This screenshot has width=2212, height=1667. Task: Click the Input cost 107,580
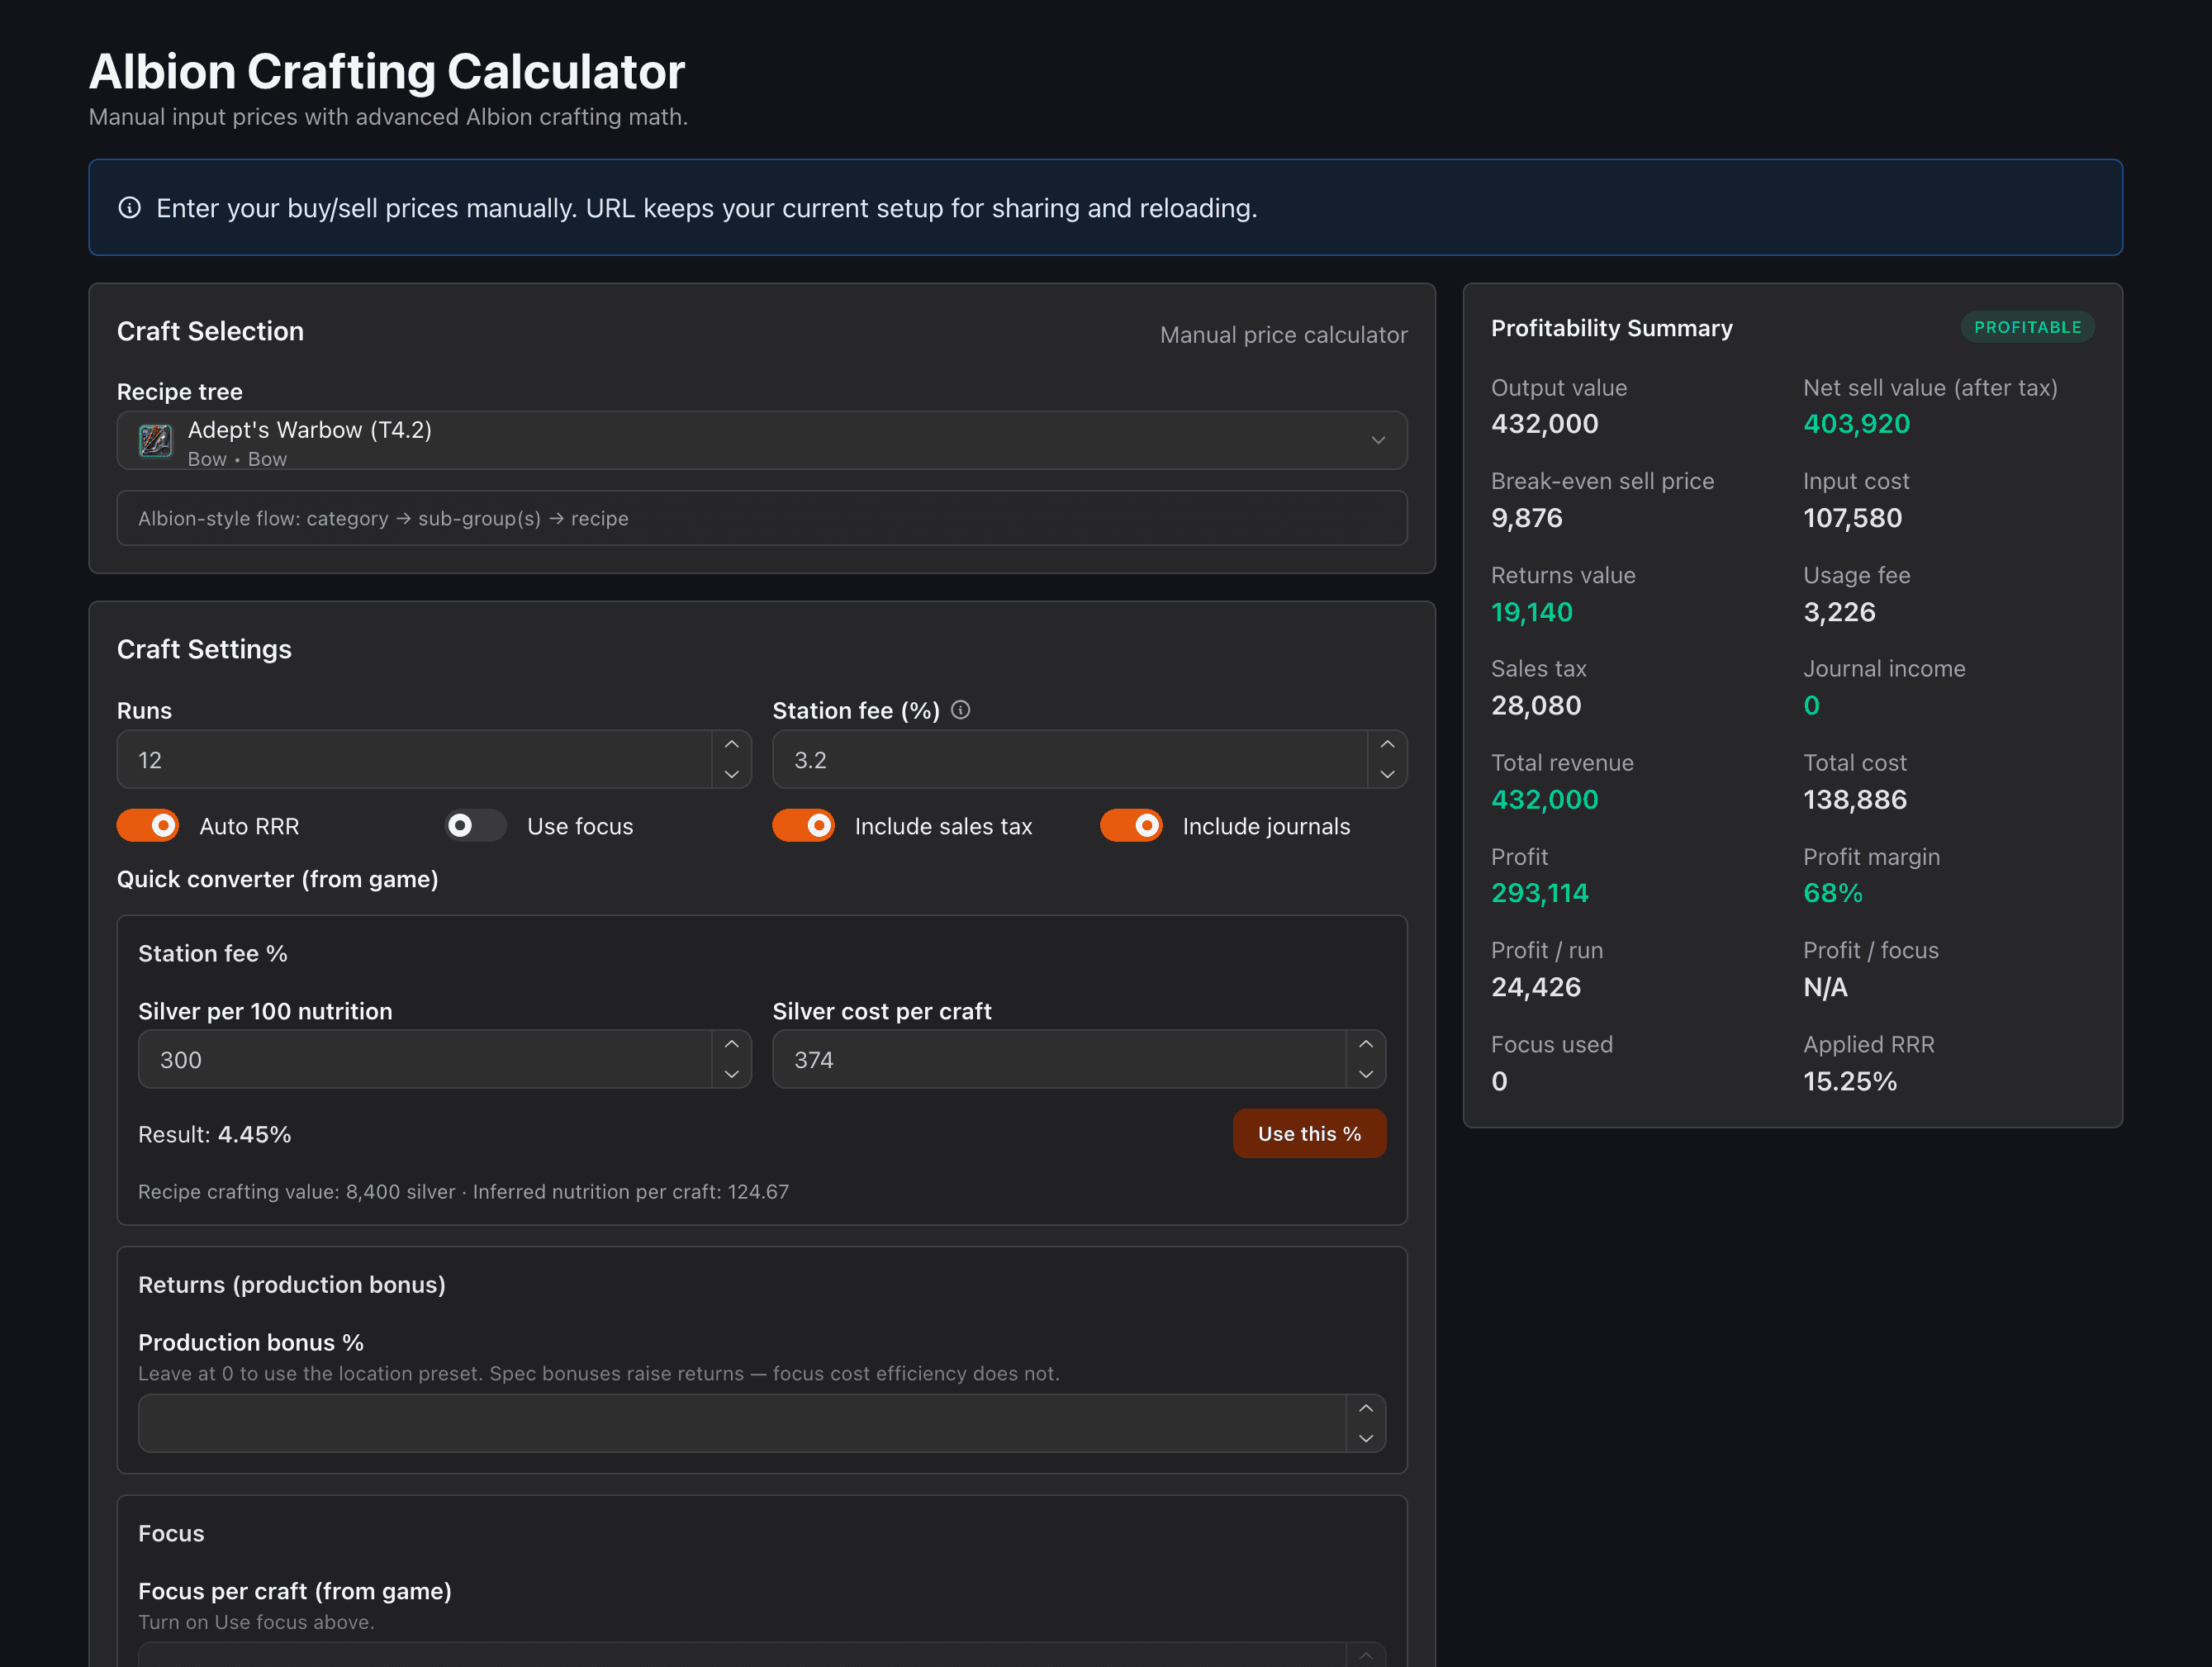point(1853,518)
